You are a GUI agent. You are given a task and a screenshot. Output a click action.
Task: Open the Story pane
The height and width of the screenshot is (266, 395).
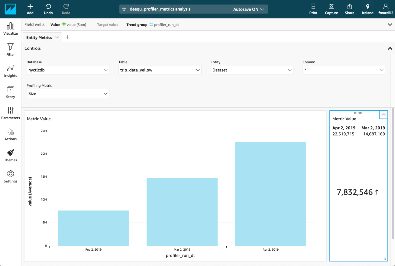(x=11, y=92)
